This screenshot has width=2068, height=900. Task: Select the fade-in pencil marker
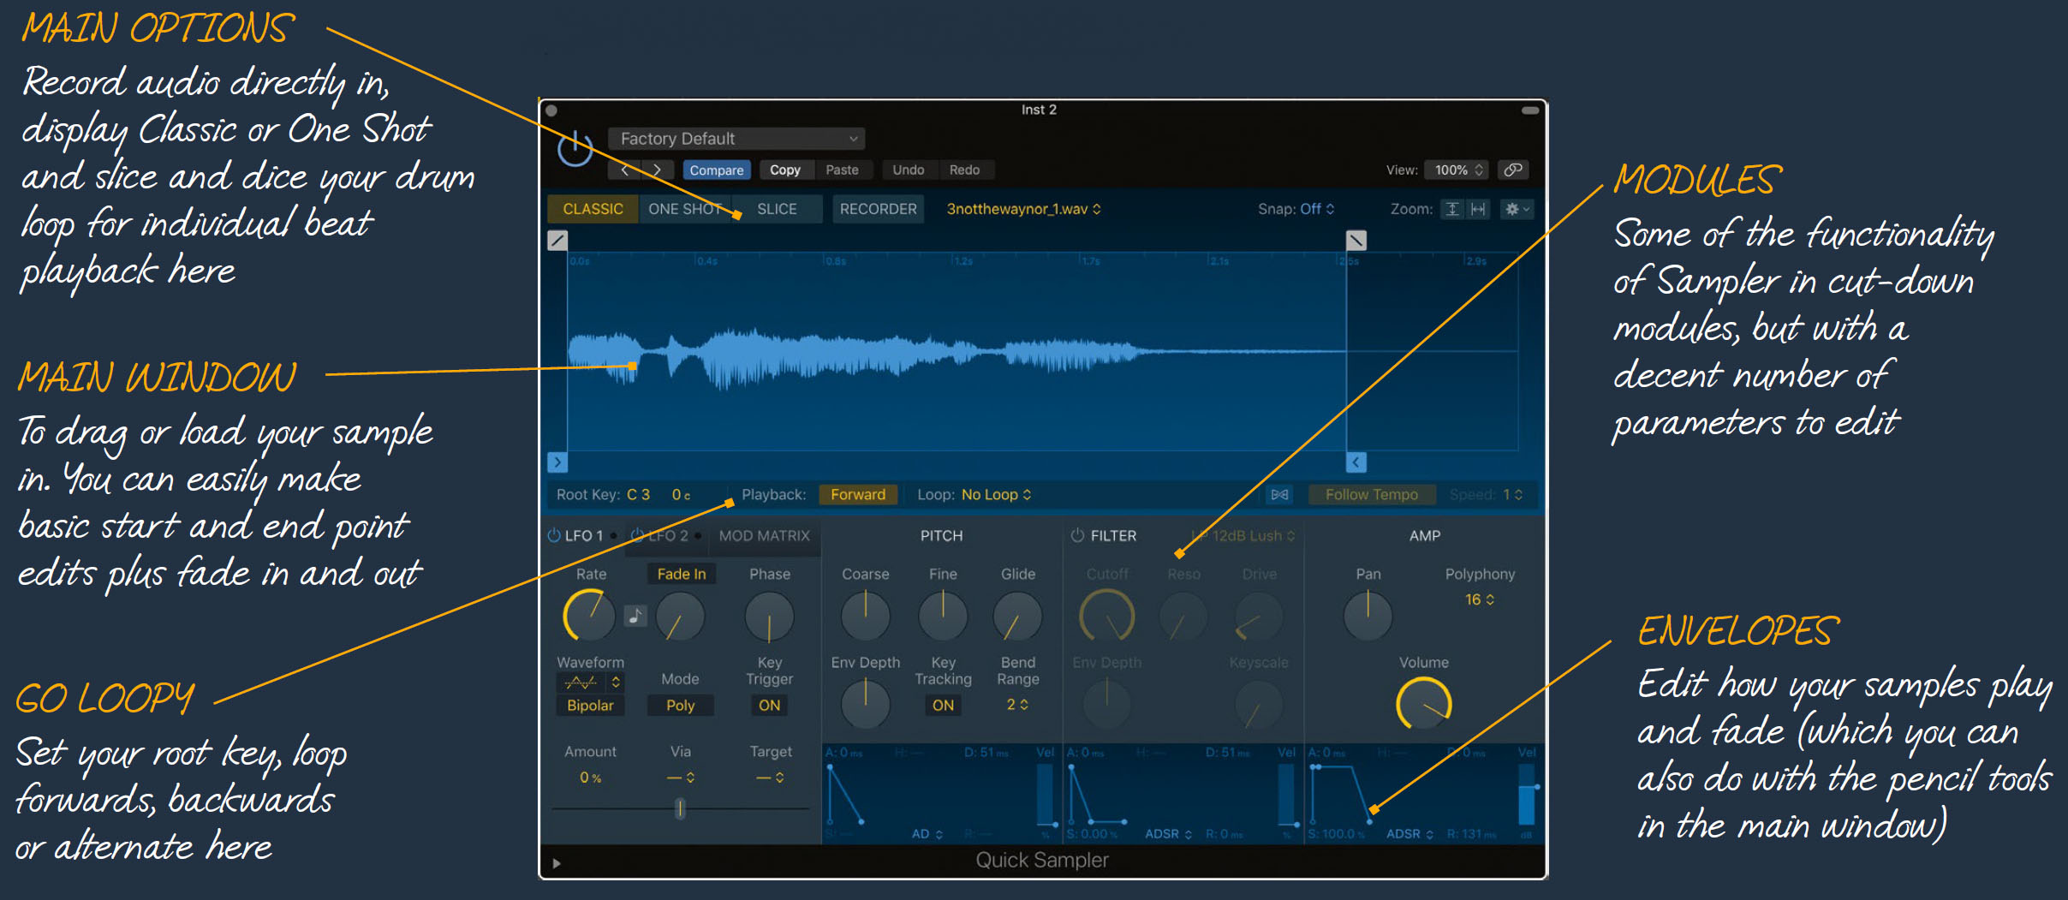557,241
